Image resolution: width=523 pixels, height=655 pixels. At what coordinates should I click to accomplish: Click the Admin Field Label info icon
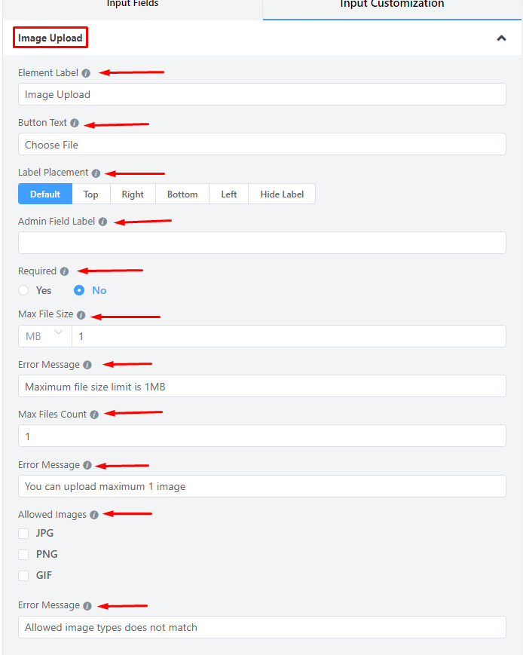pos(102,222)
